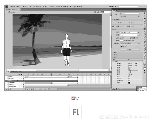Screen dimensions: 152x122
Task: Collapse the Character section
Action: (x=113, y=29)
